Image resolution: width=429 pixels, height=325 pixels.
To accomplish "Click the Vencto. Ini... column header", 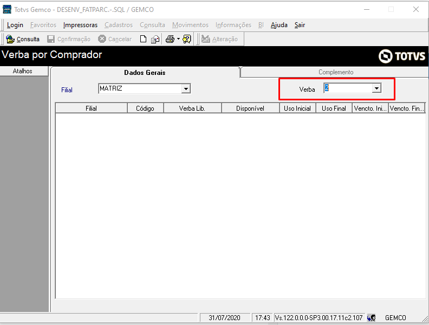I will point(370,108).
